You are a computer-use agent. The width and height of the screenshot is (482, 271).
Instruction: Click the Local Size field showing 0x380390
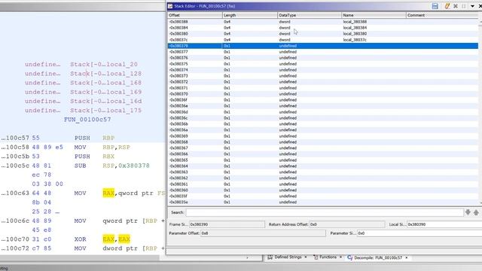tap(444, 224)
